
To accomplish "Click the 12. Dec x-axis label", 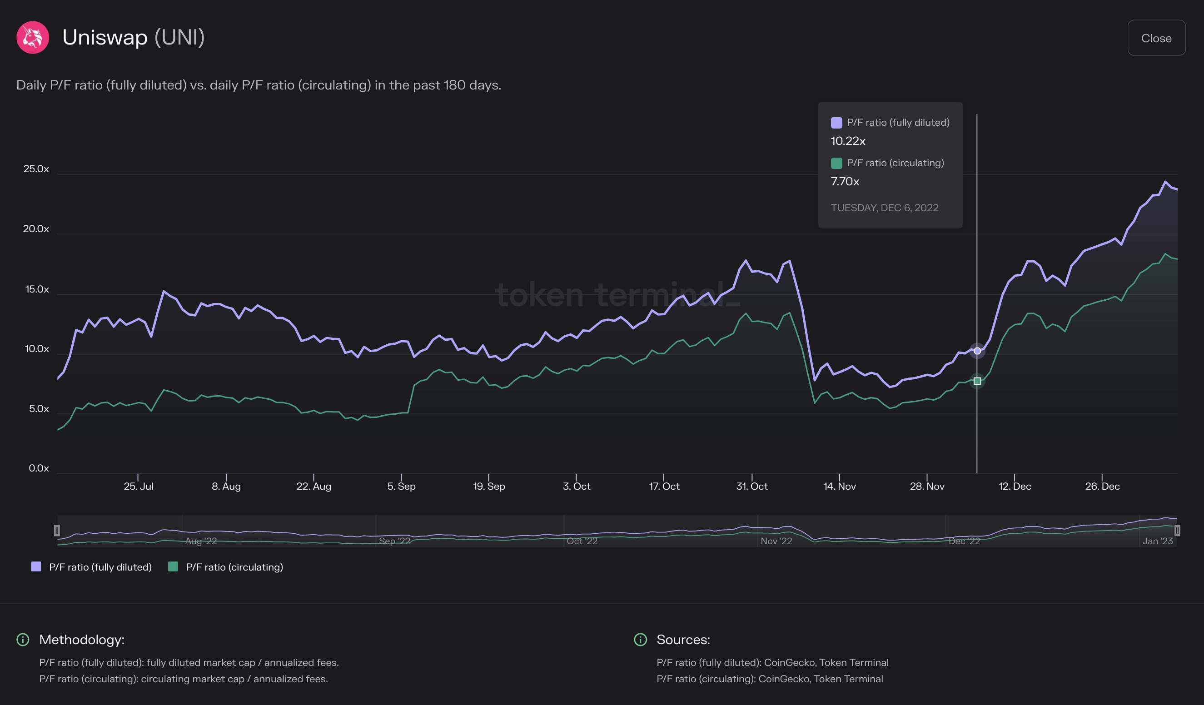I will (1015, 486).
